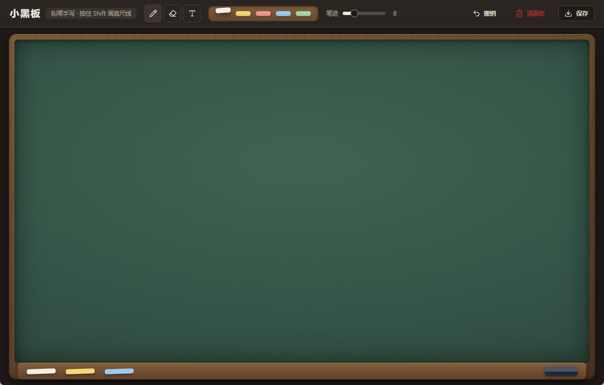Switch to the eraser tool
The height and width of the screenshot is (385, 604).
[x=173, y=13]
